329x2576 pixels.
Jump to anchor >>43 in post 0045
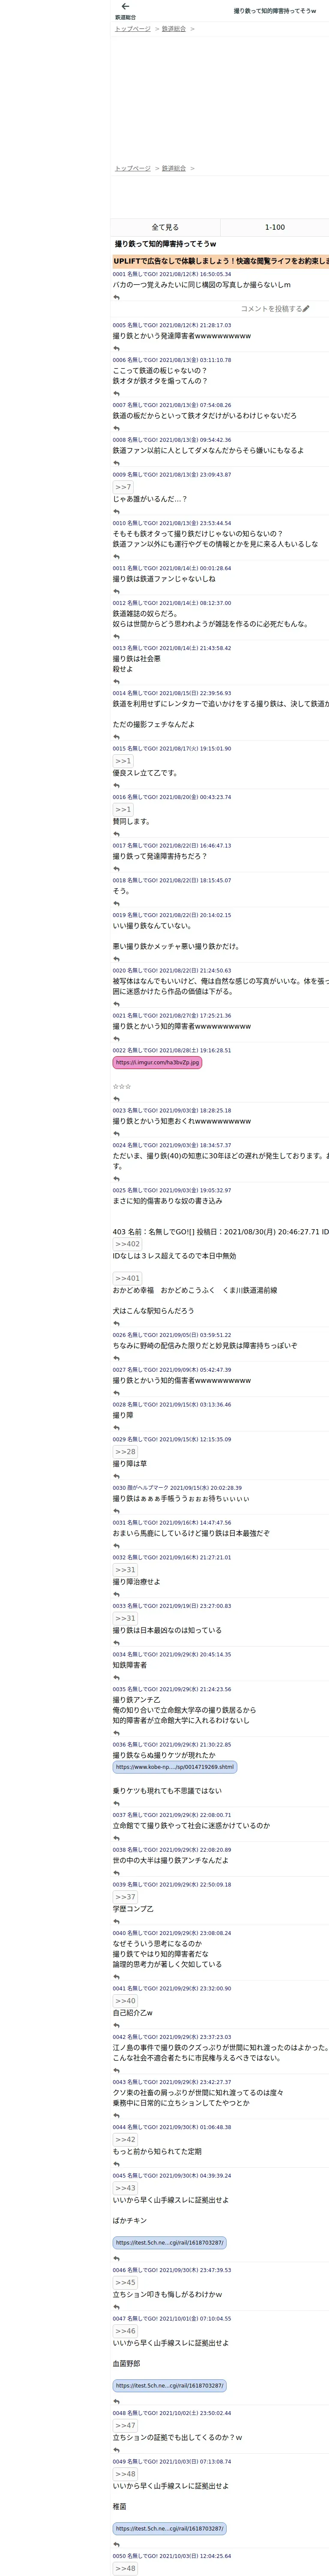pos(125,2188)
